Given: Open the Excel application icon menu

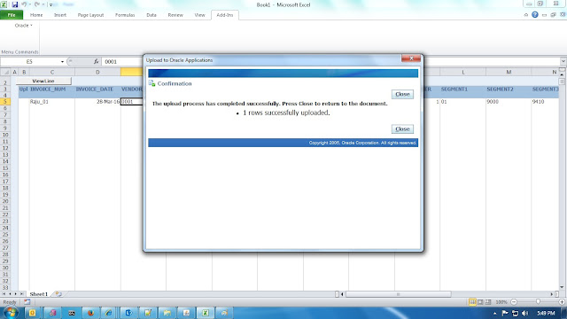Looking at the screenshot, I should click(4, 4).
